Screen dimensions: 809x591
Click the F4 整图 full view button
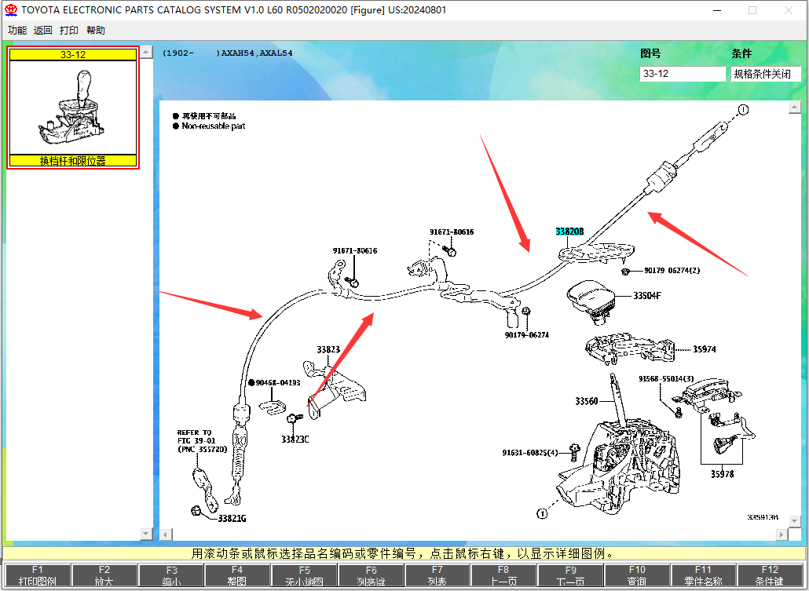coord(237,575)
